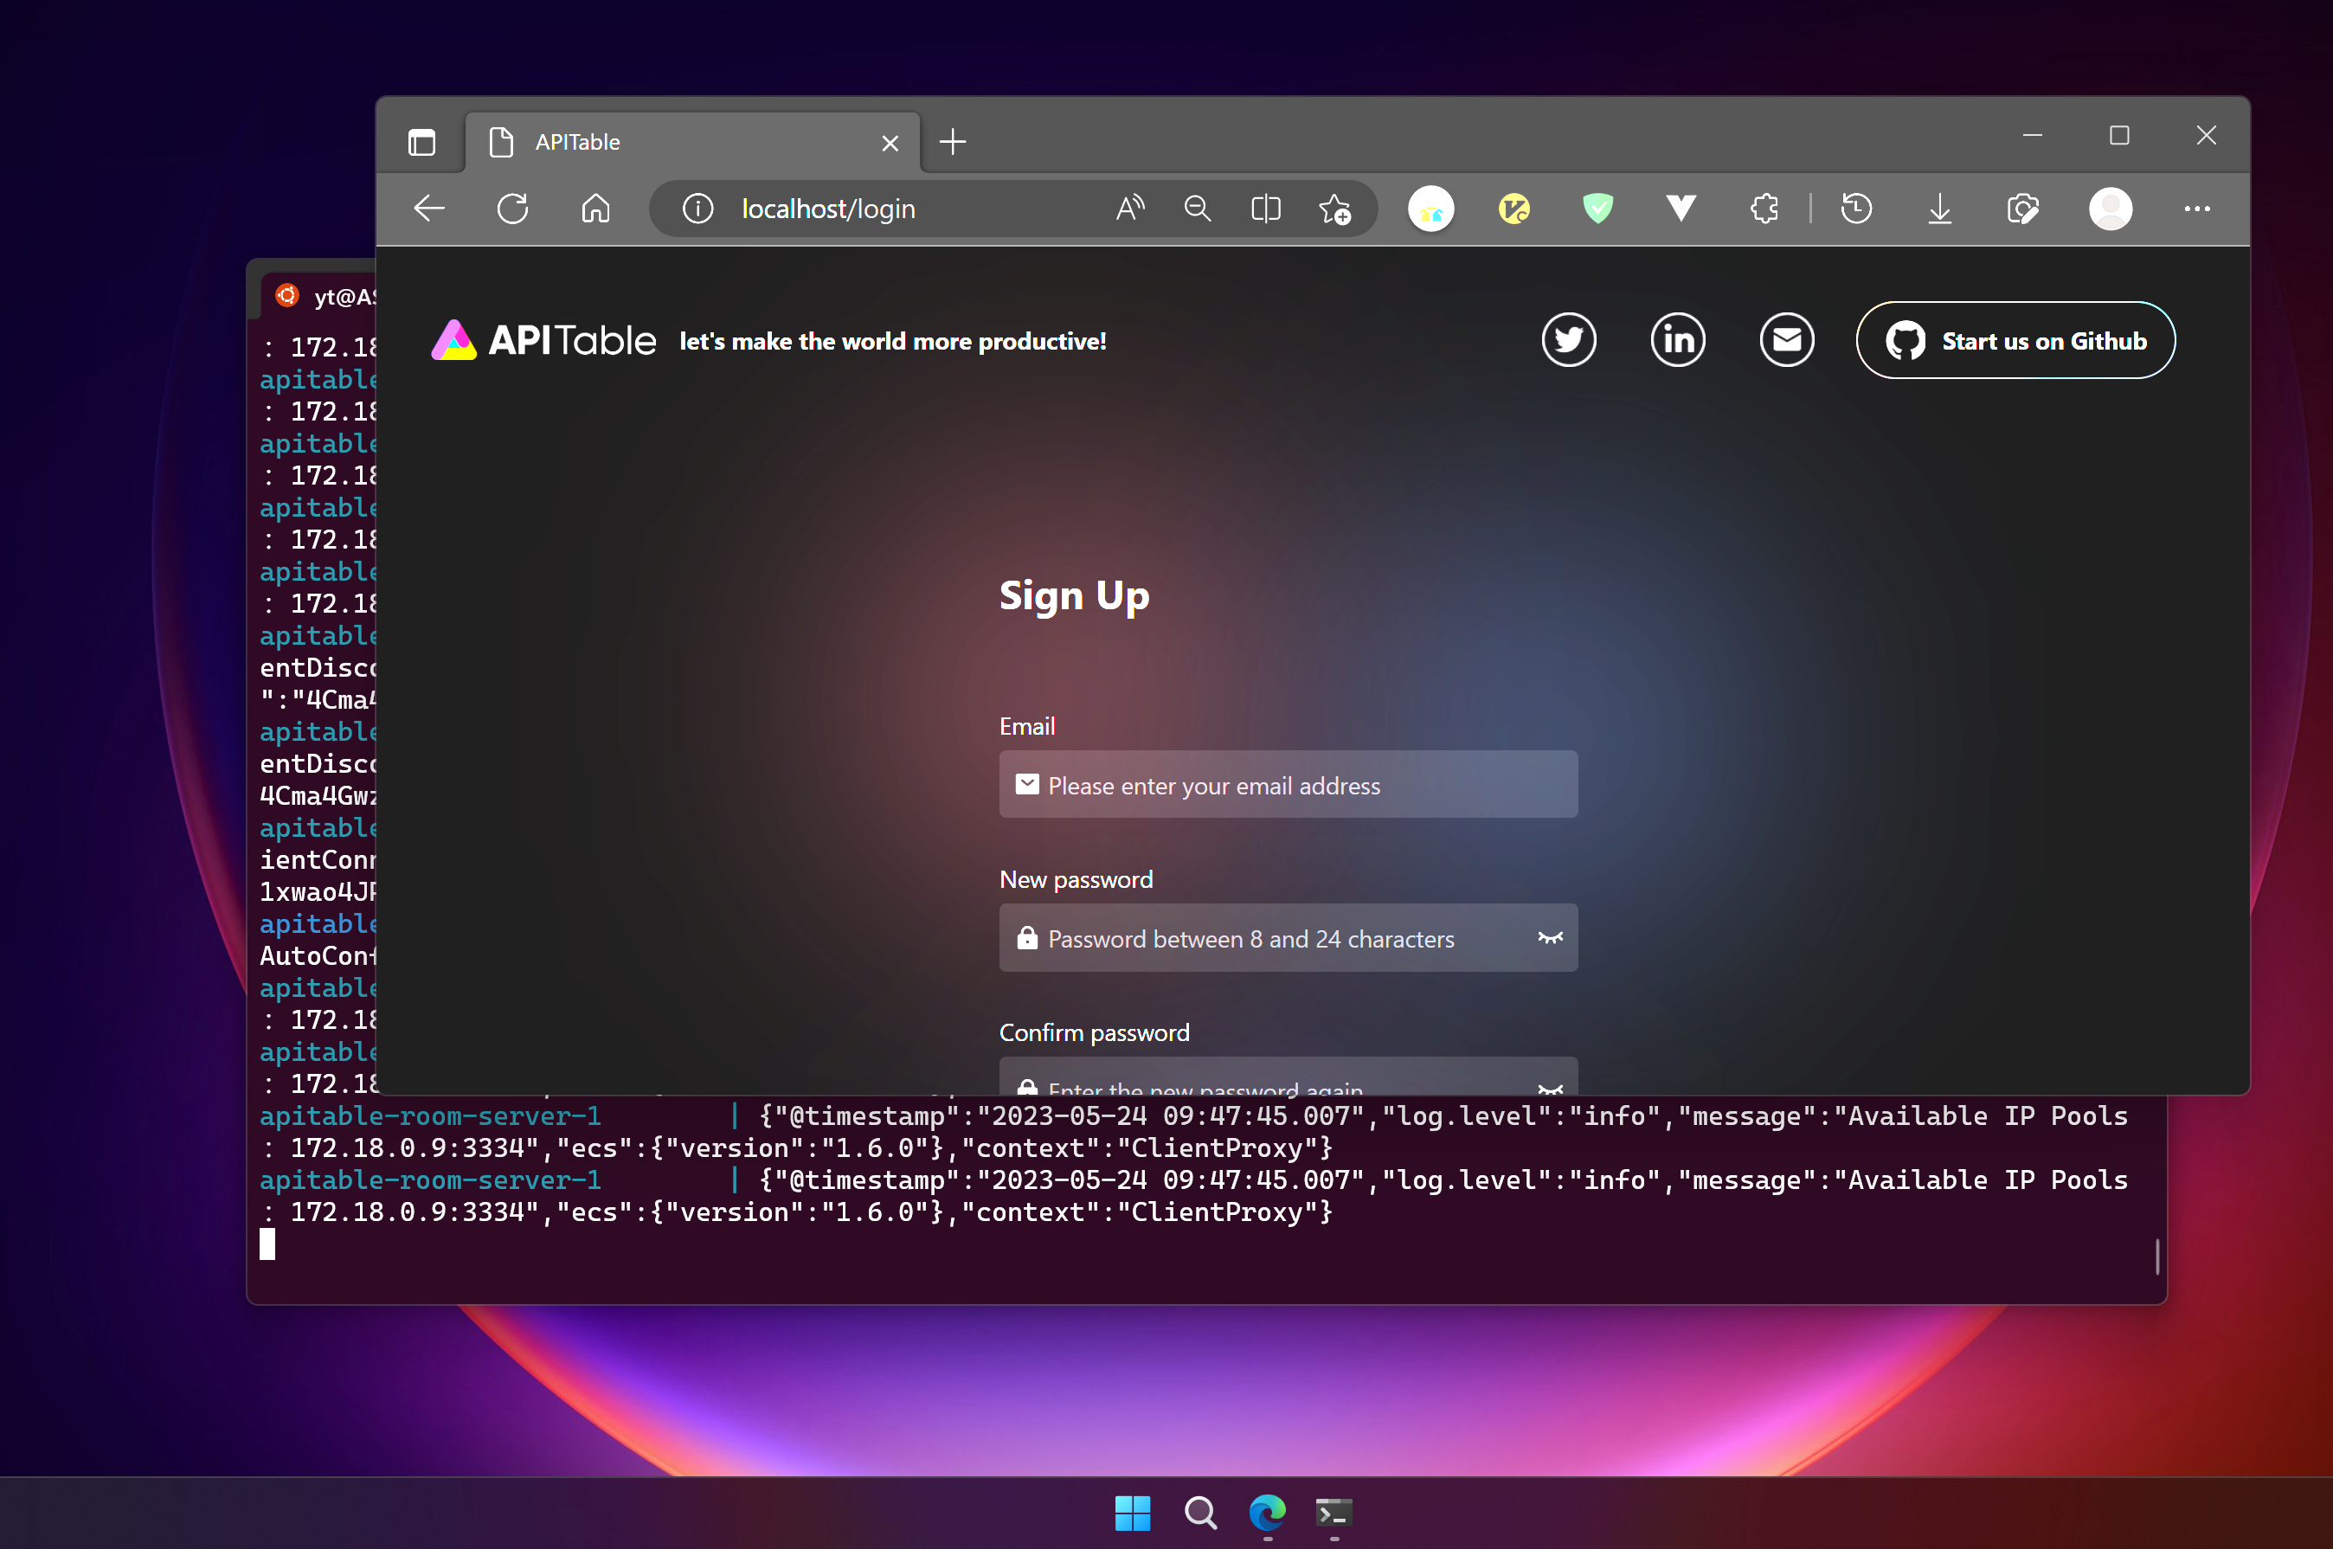Open the LinkedIn icon link

(x=1677, y=341)
